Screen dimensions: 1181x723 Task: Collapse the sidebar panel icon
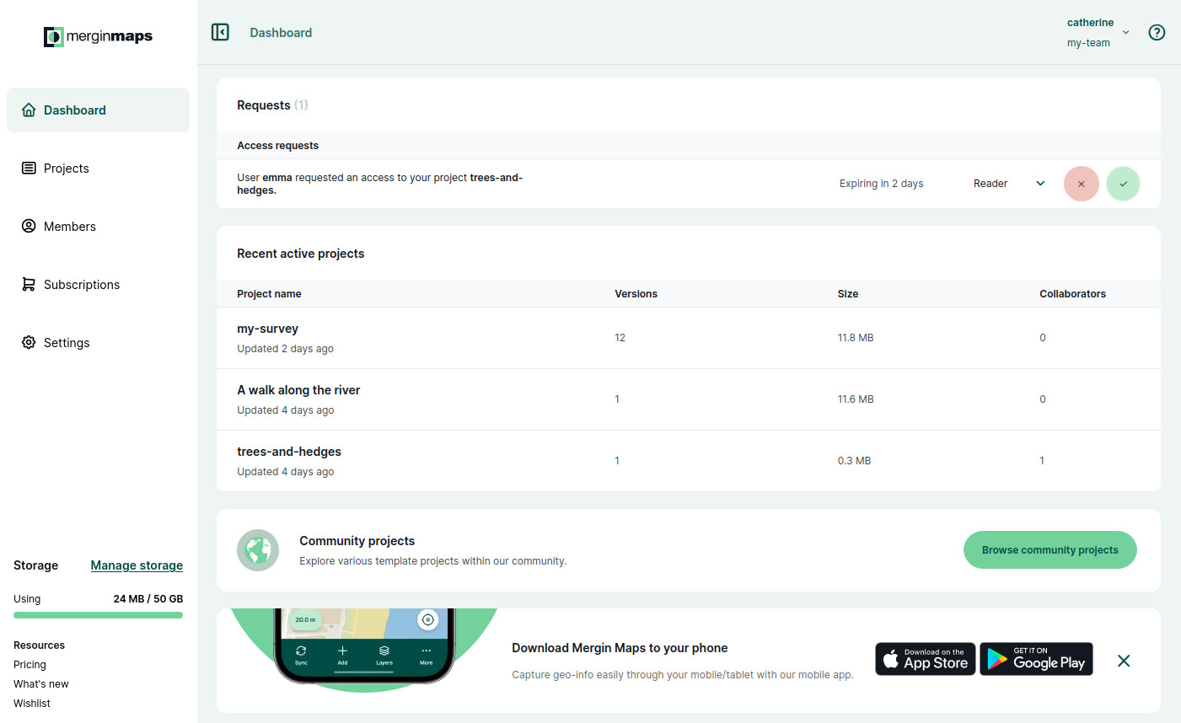pos(220,32)
